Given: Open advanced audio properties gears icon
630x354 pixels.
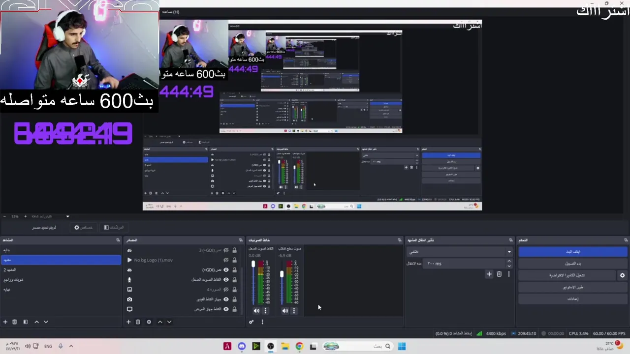Looking at the screenshot, I should [x=251, y=322].
